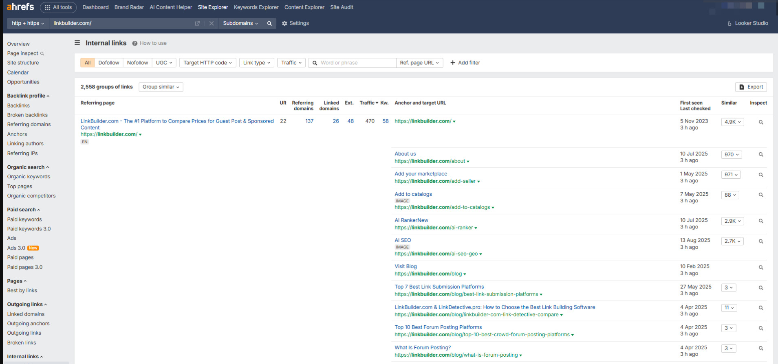Image resolution: width=778 pixels, height=364 pixels.
Task: Inspect the About us link row
Action: point(761,155)
